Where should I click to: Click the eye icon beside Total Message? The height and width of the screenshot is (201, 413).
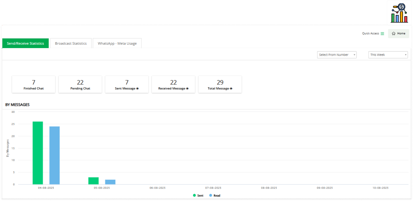click(x=231, y=88)
